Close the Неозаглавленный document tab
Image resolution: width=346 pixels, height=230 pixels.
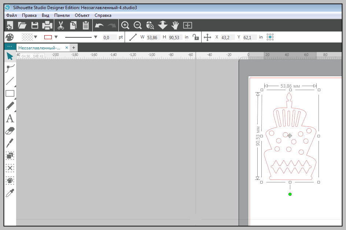click(67, 48)
